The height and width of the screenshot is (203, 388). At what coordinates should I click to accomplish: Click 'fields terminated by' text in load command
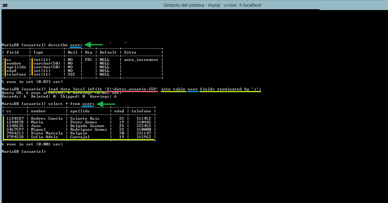click(224, 89)
